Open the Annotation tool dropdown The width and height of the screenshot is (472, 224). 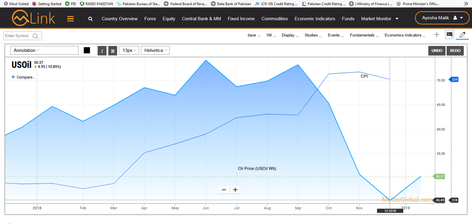(x=44, y=50)
